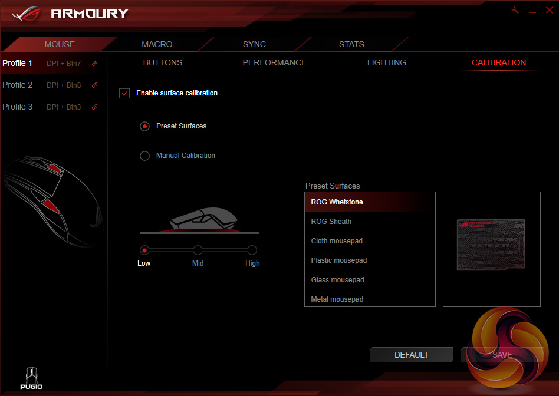The image size is (559, 396).
Task: Click the 'Mid' slider label
Action: pos(198,263)
